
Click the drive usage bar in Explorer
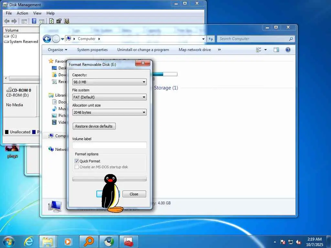click(165, 74)
